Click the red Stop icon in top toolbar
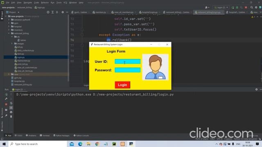The width and height of the screenshot is (262, 147). pos(246,7)
